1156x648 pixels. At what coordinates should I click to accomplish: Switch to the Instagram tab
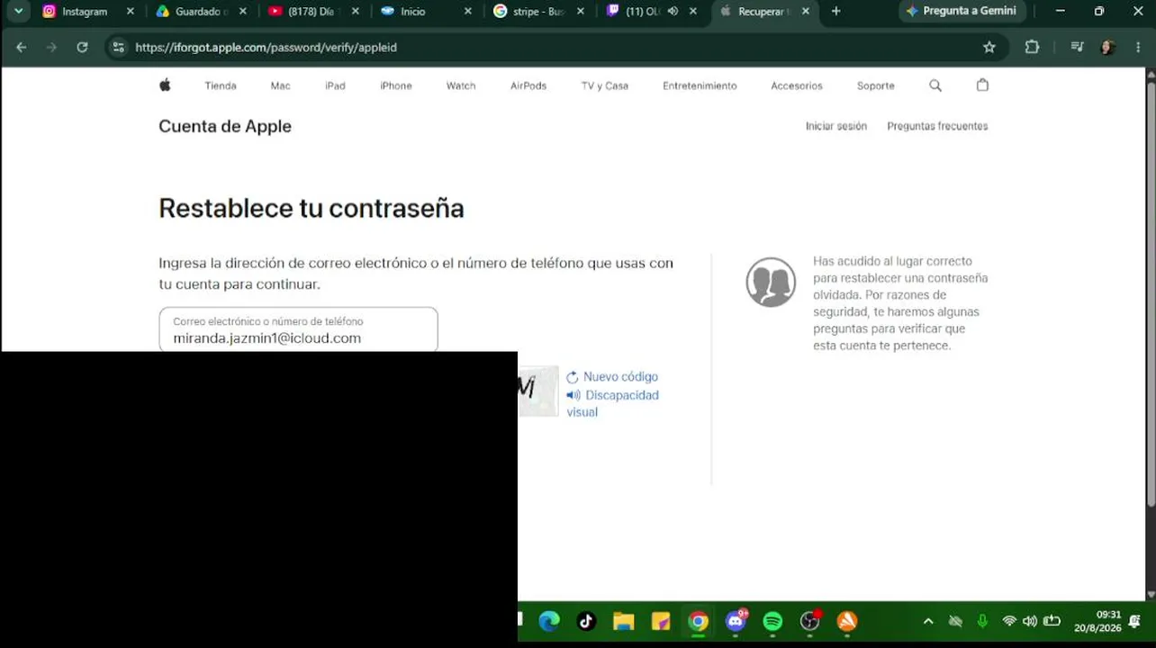coord(88,12)
